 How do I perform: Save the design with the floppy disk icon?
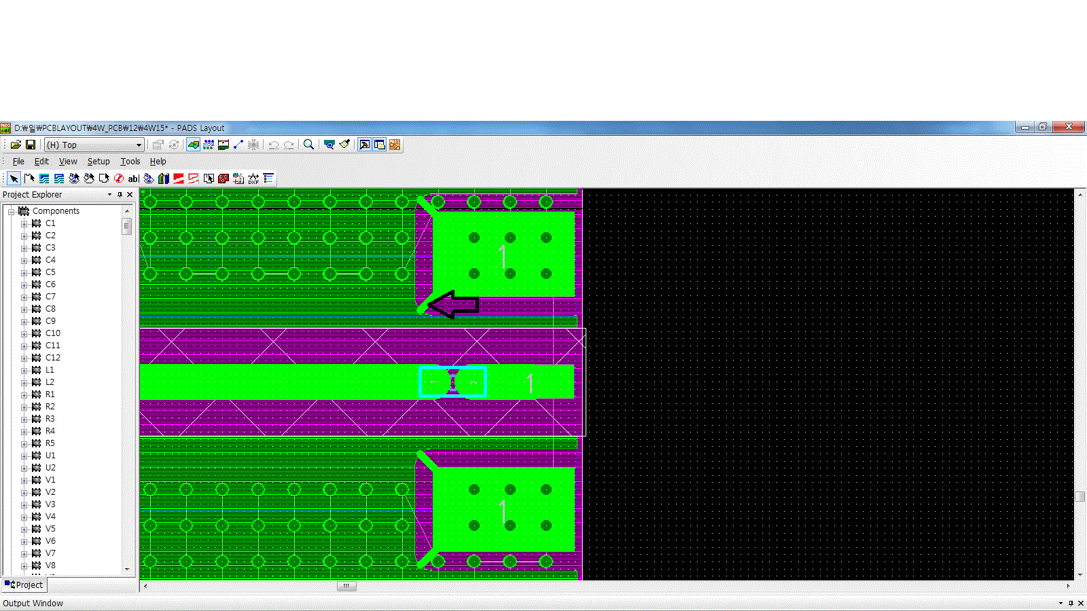click(x=31, y=145)
